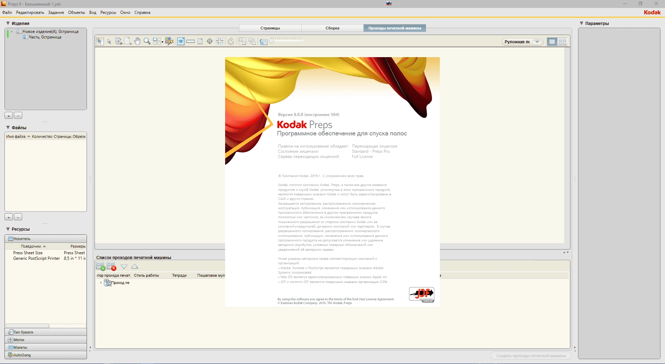The image size is (665, 364).
Task: Remove product with minus button under Изделия
Action: pyautogui.click(x=18, y=116)
